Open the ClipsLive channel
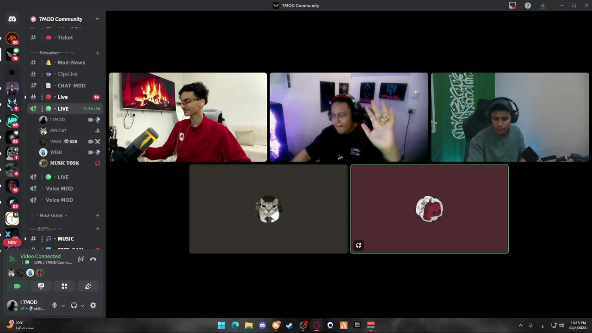Image resolution: width=592 pixels, height=333 pixels. click(65, 74)
